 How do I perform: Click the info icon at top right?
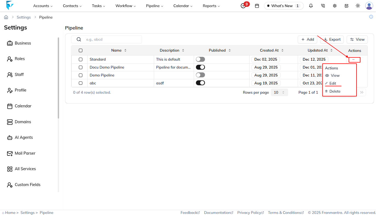coord(371,17)
